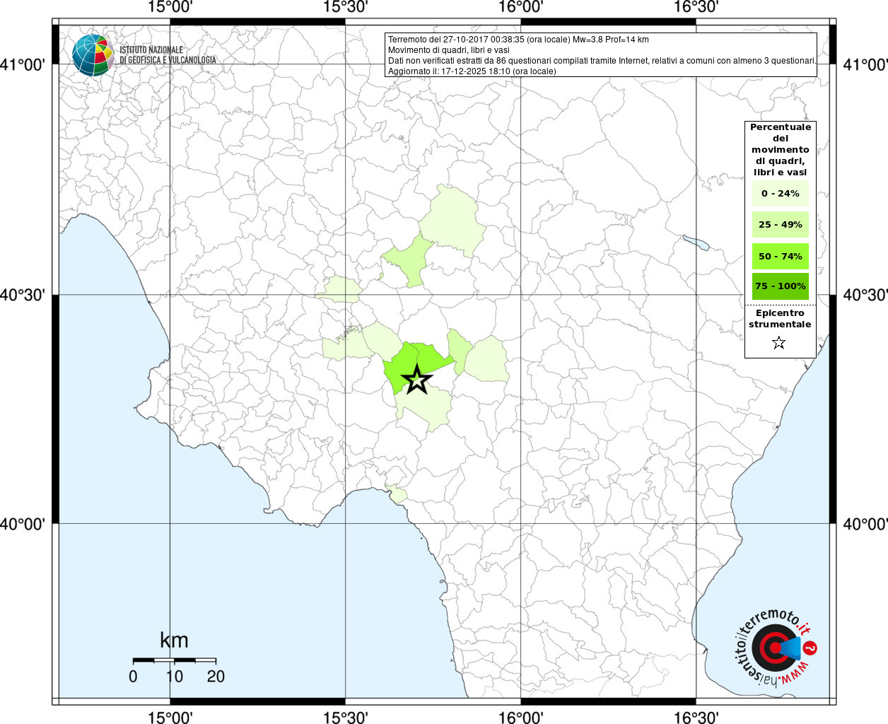Click the 'km' scale bar label
The image size is (888, 724).
coord(174,640)
